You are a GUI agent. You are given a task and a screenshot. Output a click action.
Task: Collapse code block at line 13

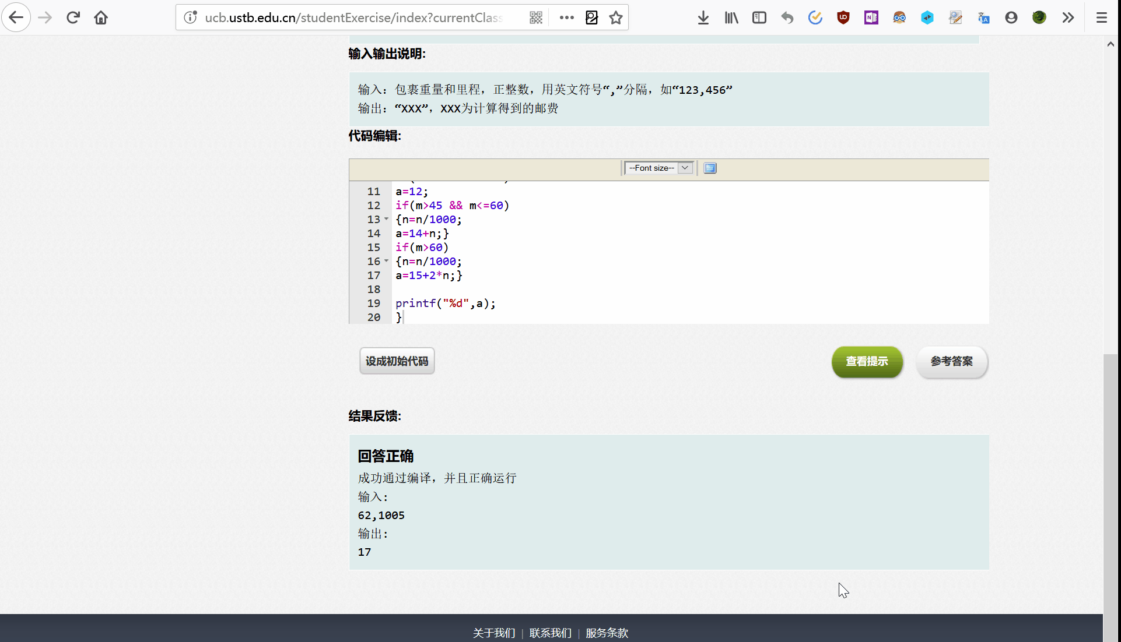pyautogui.click(x=386, y=219)
